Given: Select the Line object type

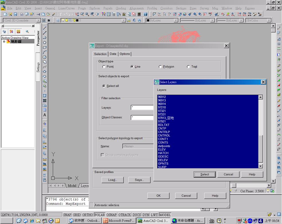Looking at the screenshot, I should click(x=132, y=67).
